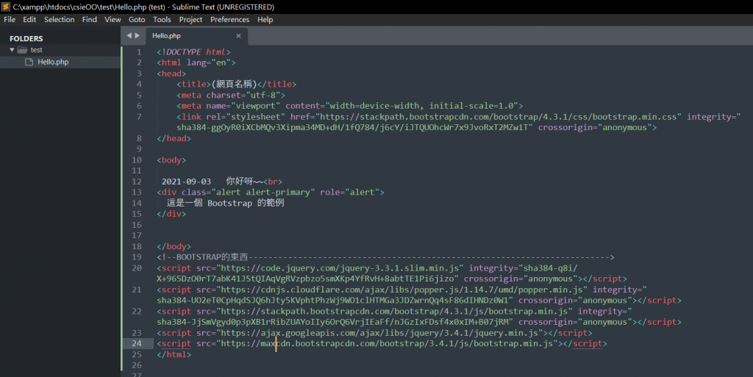Click the FOLDERS sidebar heading
This screenshot has height=377, width=753.
[26, 38]
